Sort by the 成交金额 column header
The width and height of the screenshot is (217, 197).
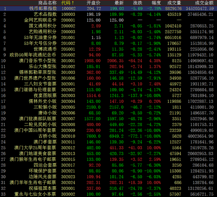coord(204,3)
